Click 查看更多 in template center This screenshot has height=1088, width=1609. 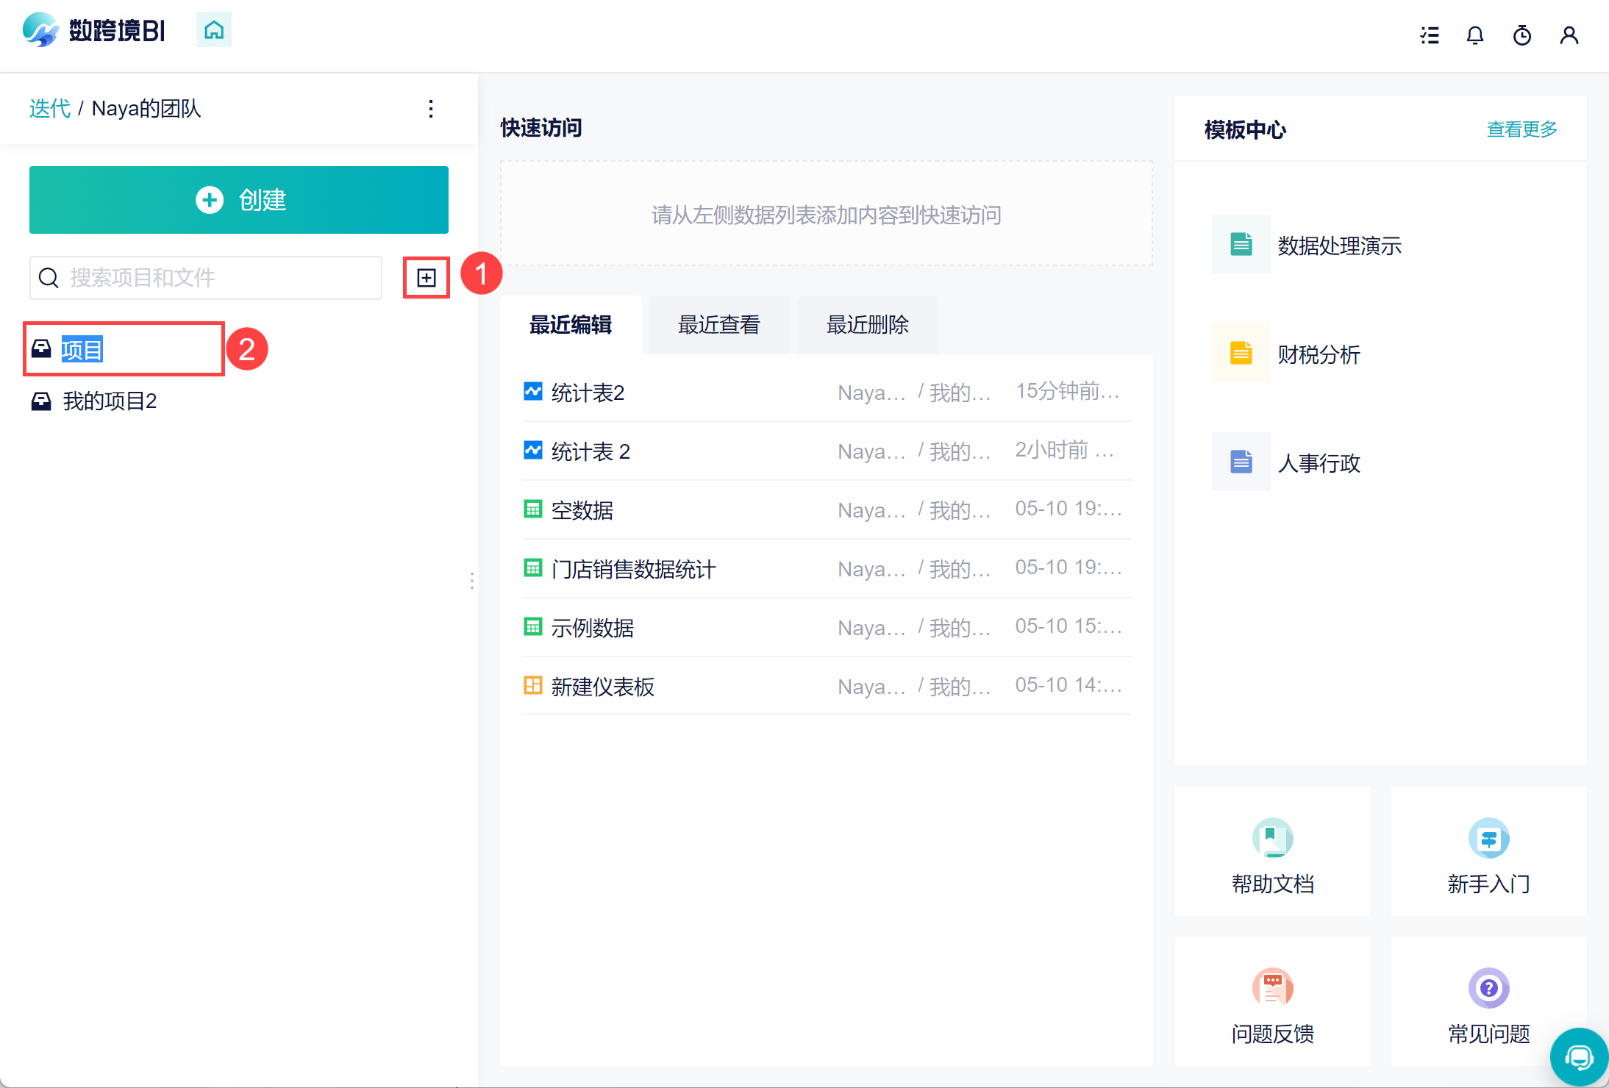coord(1521,129)
